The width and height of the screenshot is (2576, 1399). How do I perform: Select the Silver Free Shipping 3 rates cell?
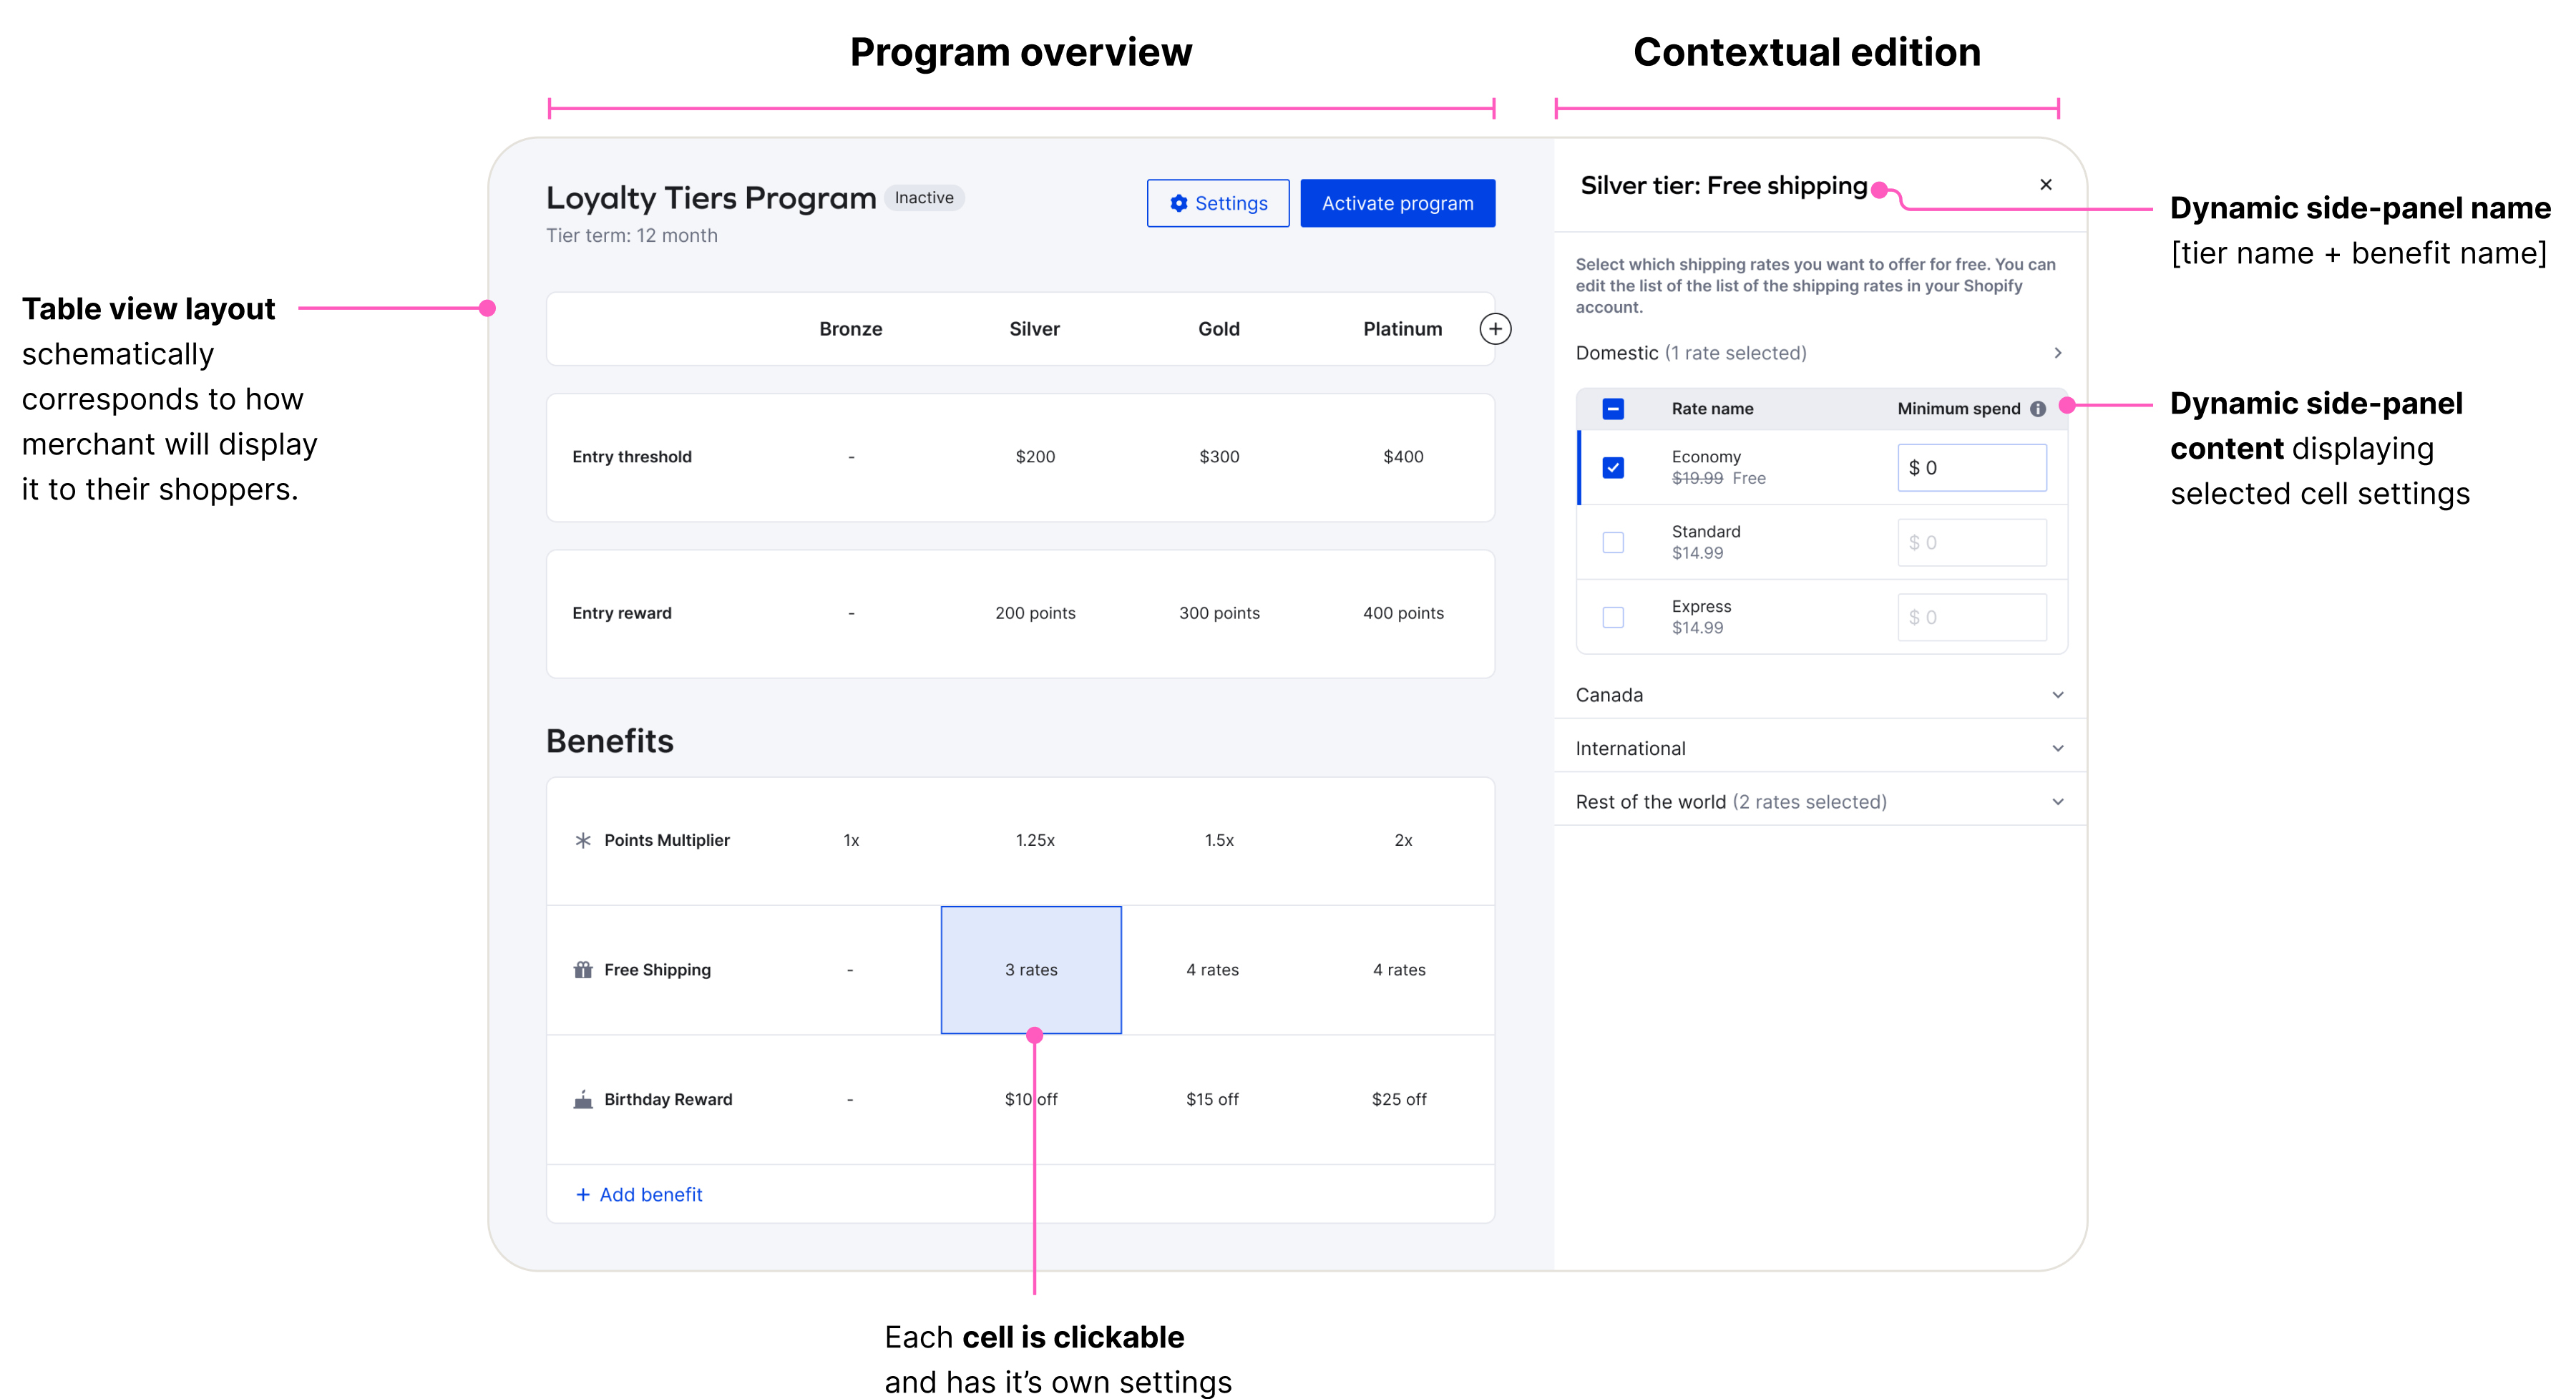point(1031,970)
